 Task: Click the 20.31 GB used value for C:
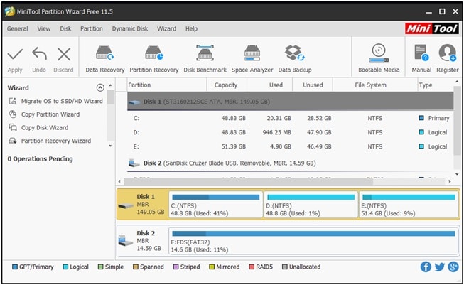pos(279,118)
